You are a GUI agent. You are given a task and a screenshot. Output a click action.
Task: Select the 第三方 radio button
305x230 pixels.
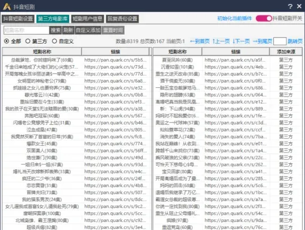click(36, 41)
